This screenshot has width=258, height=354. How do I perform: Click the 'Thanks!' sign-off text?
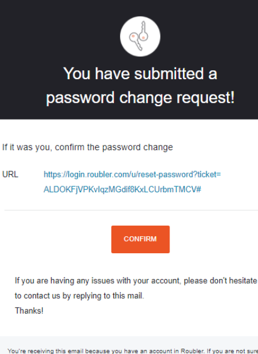[29, 311]
